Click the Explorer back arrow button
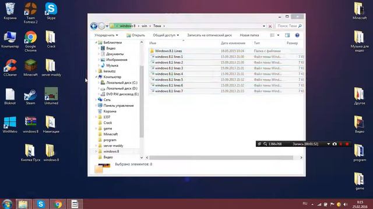This screenshot has height=209, width=373. coord(94,26)
